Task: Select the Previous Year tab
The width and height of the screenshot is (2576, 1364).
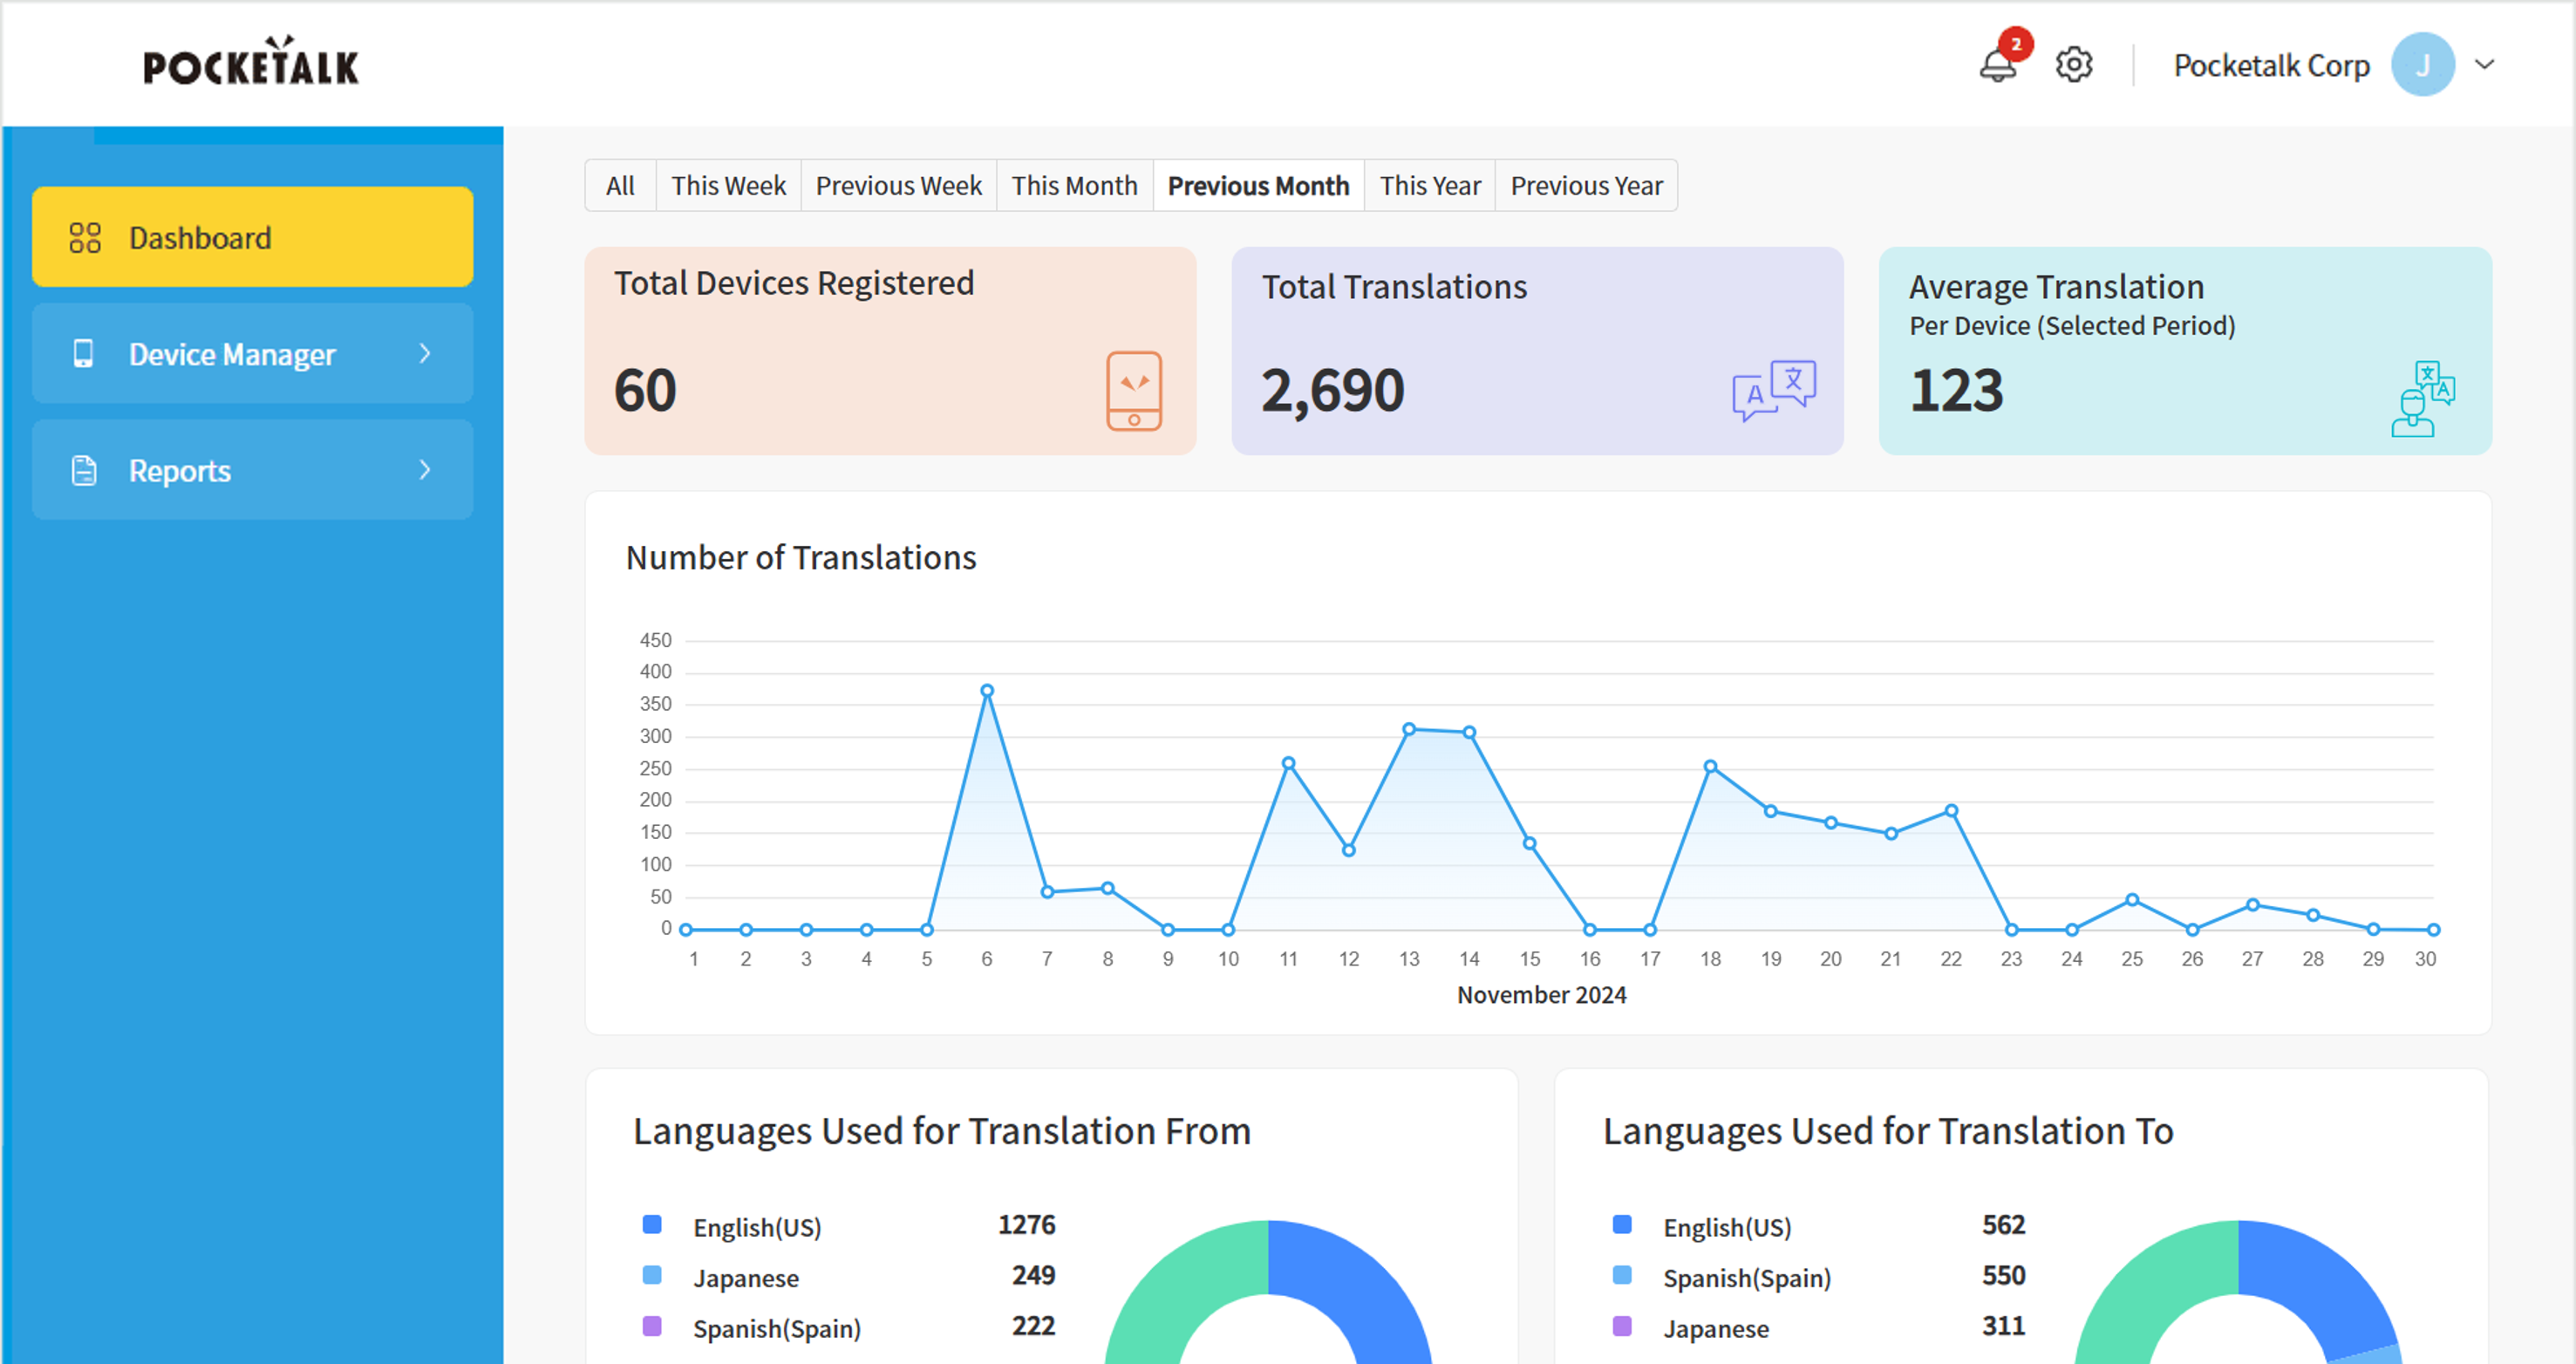Action: point(1586,186)
